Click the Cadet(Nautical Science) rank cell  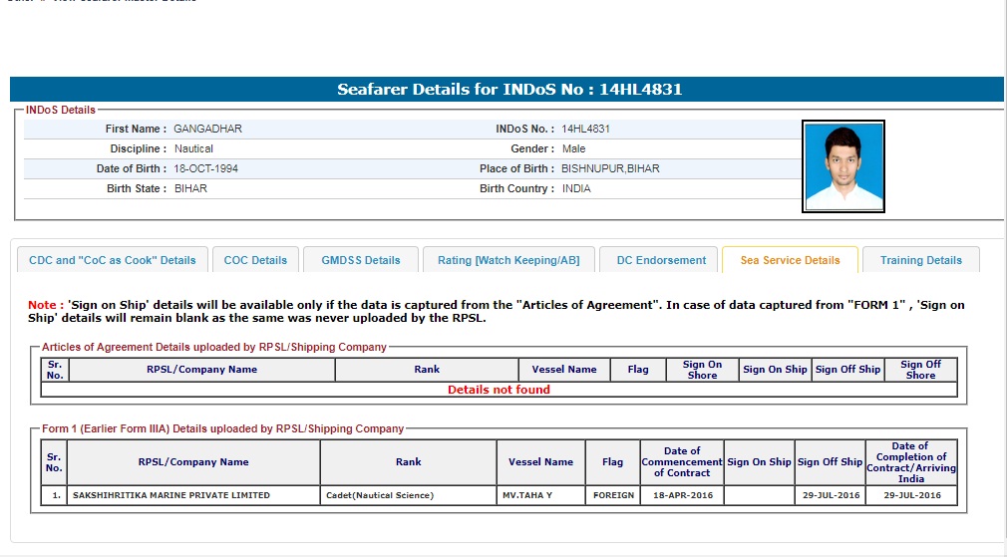tap(380, 495)
